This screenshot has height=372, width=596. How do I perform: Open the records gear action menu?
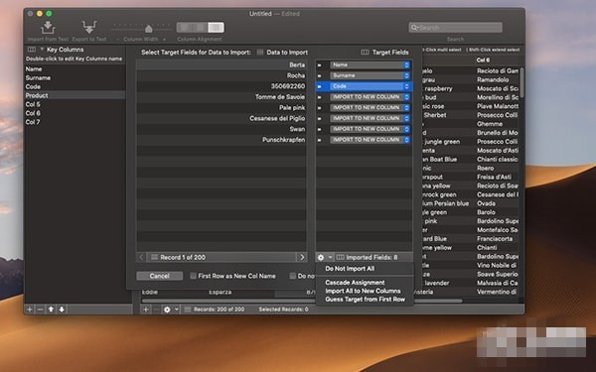point(167,310)
